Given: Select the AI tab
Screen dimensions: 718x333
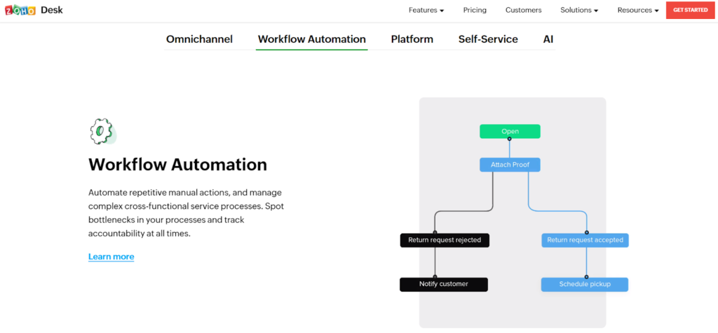Looking at the screenshot, I should point(548,39).
